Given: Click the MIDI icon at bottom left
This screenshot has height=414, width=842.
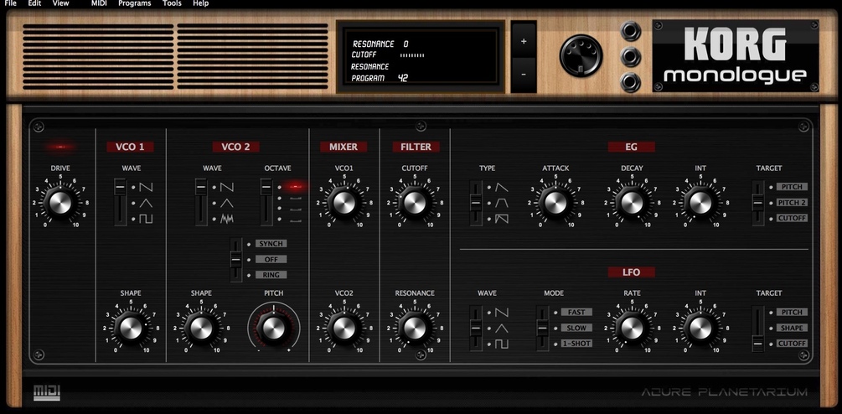Looking at the screenshot, I should tap(47, 392).
